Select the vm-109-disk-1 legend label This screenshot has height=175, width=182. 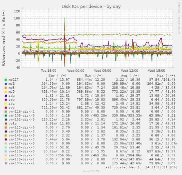pos(22,163)
